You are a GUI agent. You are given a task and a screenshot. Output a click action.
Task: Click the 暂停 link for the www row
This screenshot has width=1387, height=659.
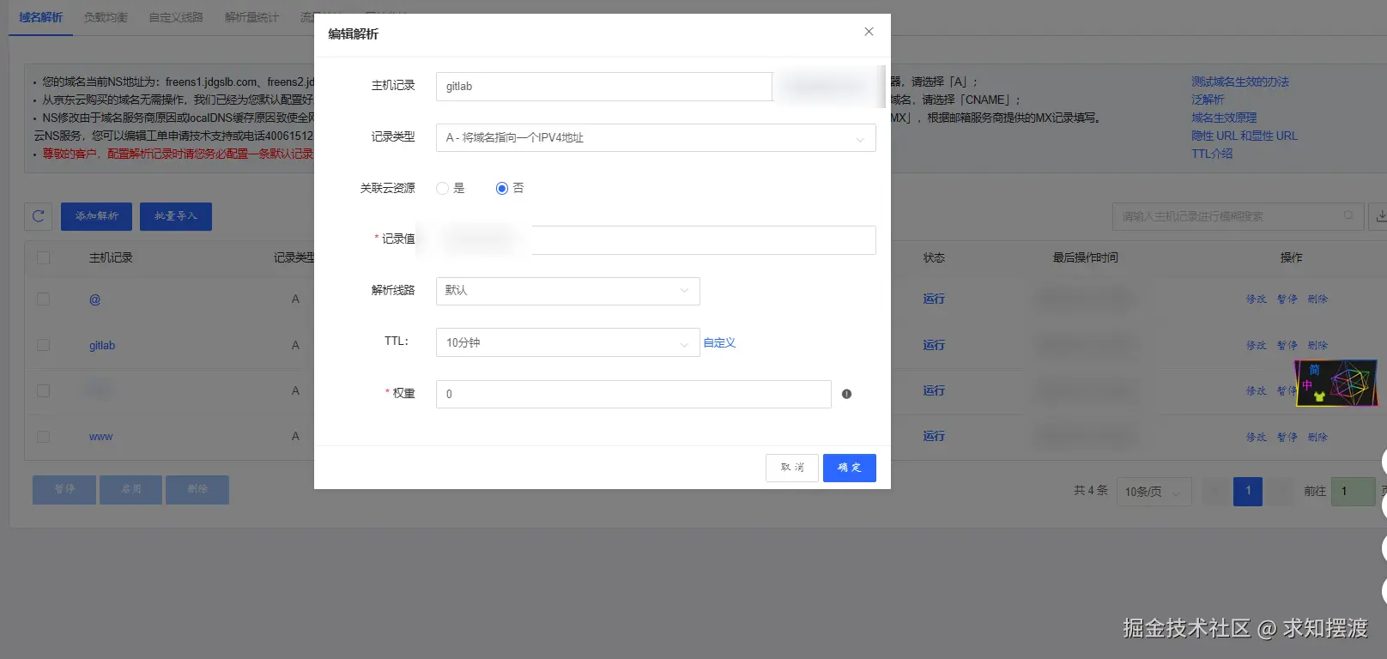click(1287, 438)
